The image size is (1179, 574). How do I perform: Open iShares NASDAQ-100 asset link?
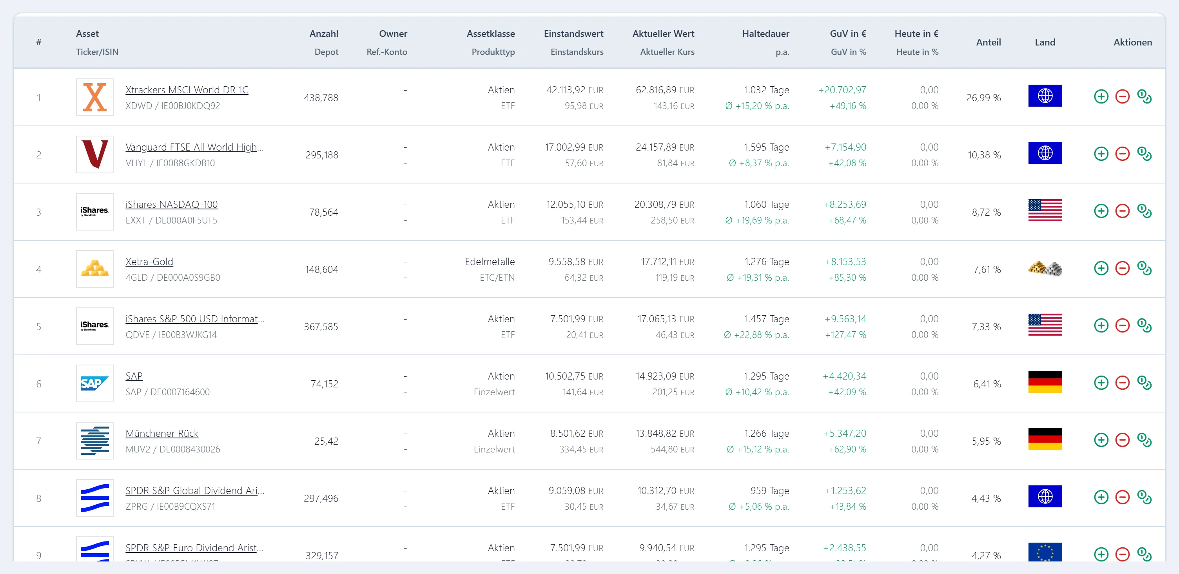click(x=172, y=204)
